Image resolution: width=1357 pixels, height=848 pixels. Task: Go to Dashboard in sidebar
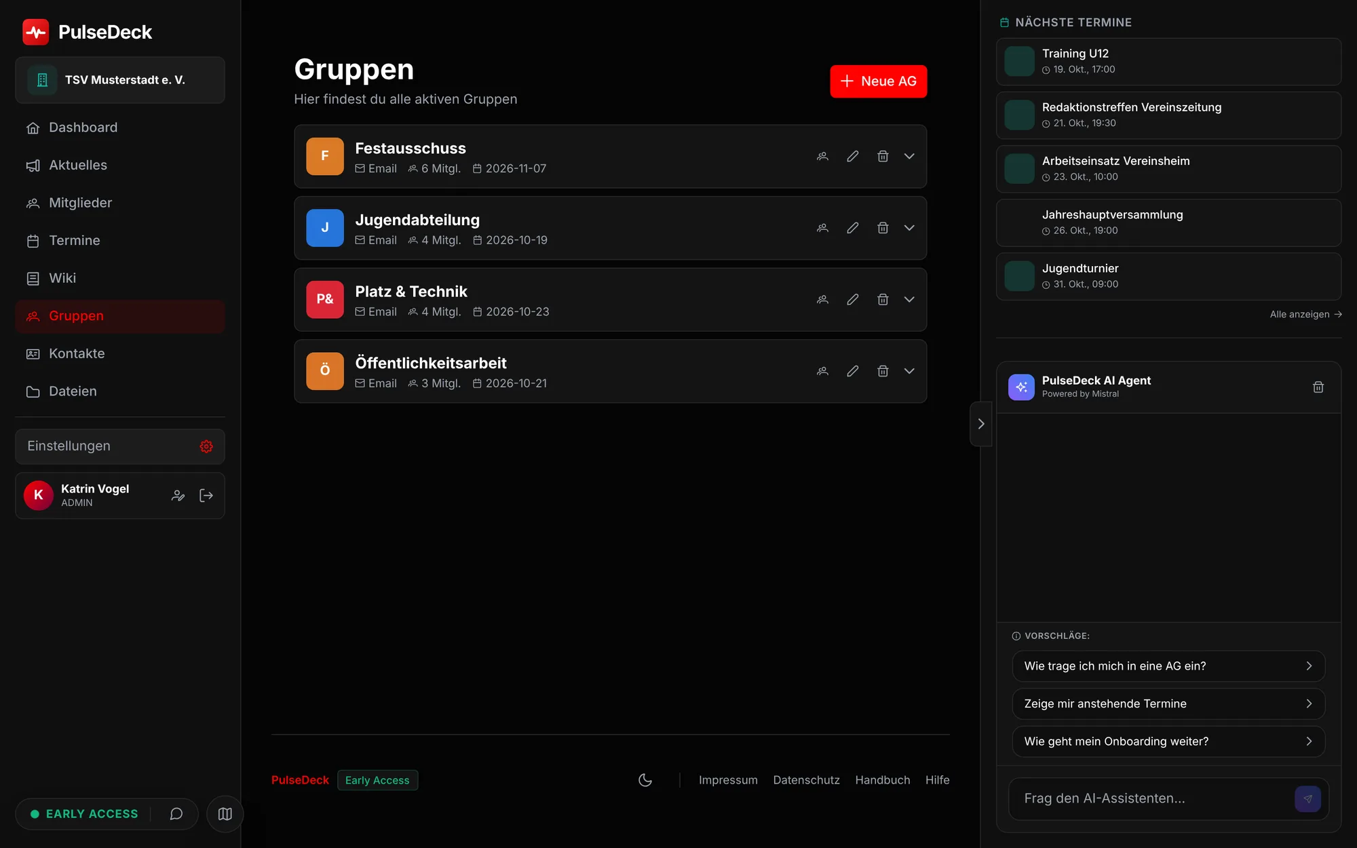[120, 128]
